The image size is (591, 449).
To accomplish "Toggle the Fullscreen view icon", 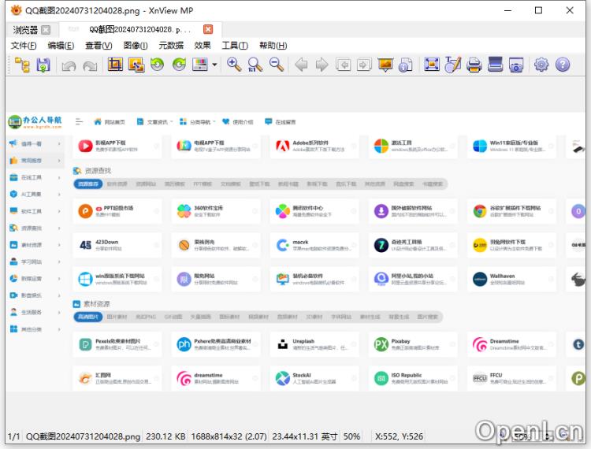I will click(x=432, y=65).
